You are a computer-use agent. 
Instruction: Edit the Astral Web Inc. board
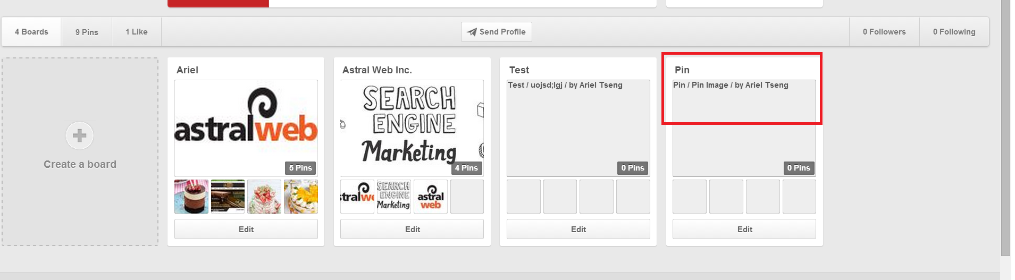[412, 229]
